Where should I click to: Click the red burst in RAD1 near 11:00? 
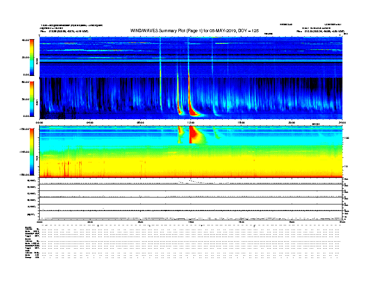pyautogui.click(x=179, y=108)
